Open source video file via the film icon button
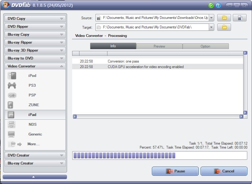The image size is (252, 184). coord(240,18)
